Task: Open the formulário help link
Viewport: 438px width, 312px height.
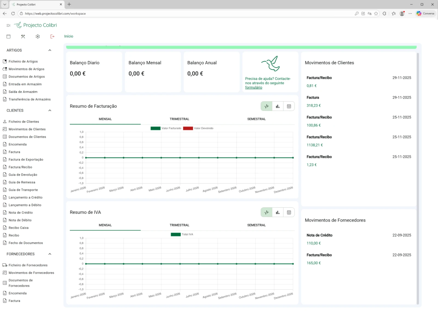Action: pos(253,88)
